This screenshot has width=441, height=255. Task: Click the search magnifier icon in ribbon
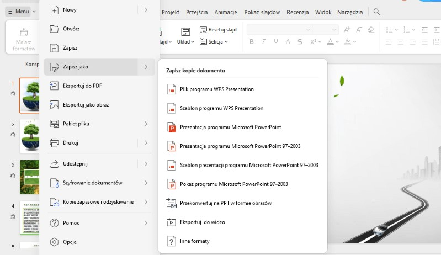(x=376, y=12)
